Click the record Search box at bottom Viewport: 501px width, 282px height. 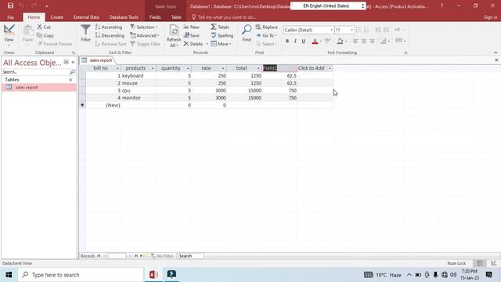tap(191, 256)
